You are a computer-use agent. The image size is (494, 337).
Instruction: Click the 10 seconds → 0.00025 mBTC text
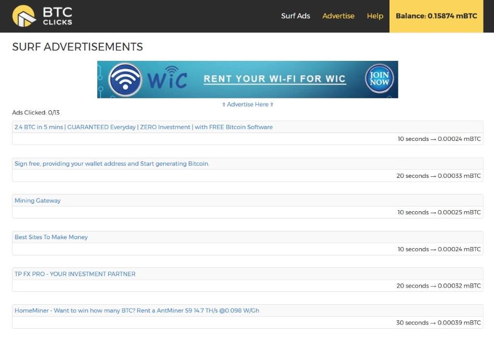(439, 212)
